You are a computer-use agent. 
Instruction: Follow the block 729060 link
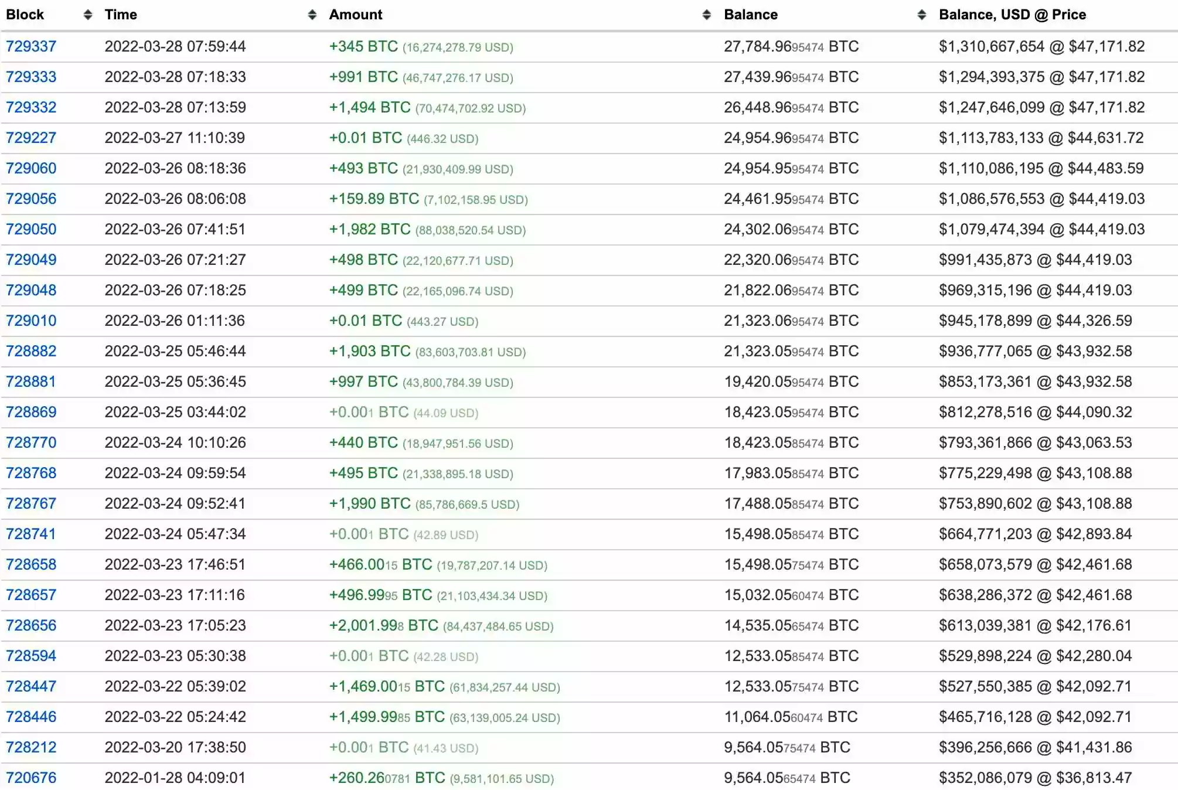click(31, 168)
